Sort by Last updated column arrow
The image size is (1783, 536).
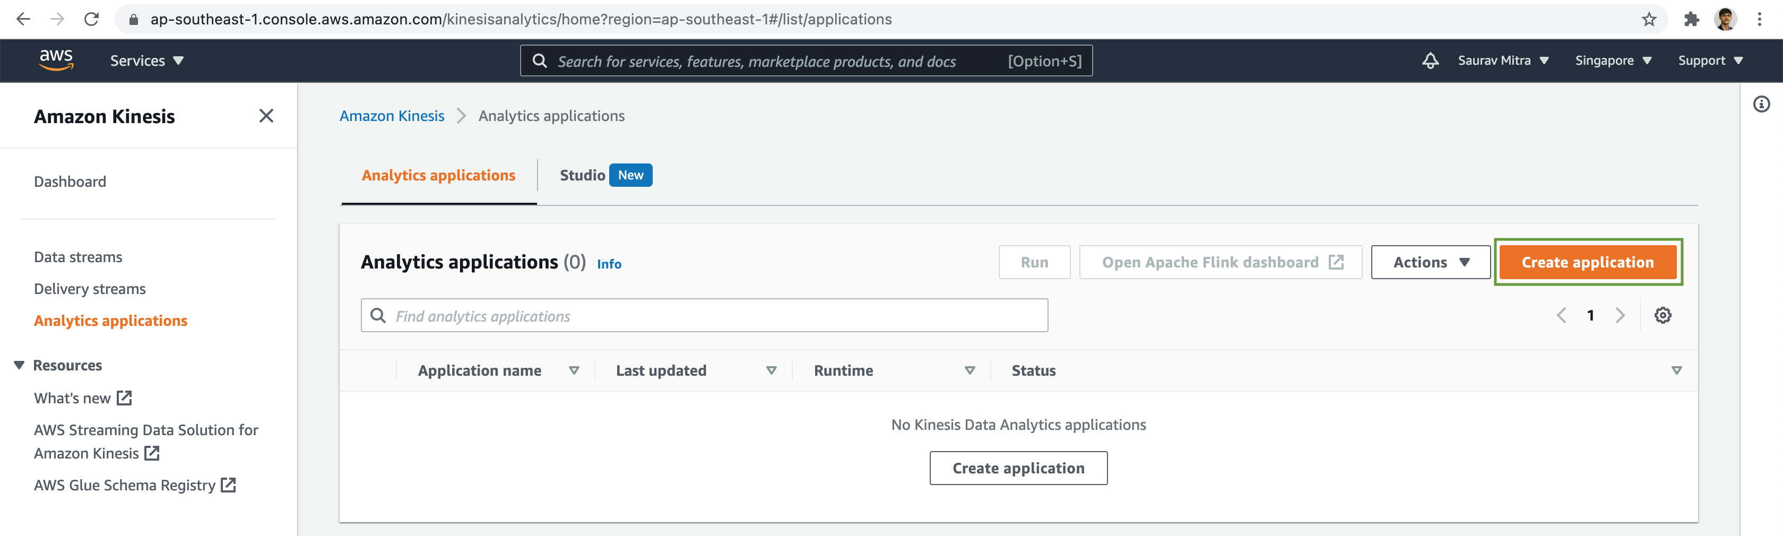tap(772, 371)
